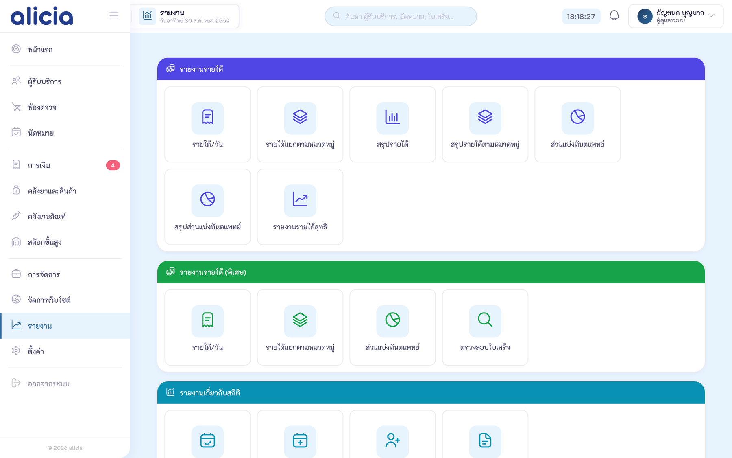The height and width of the screenshot is (458, 732).
Task: Click the alicia logo
Action: click(x=42, y=16)
